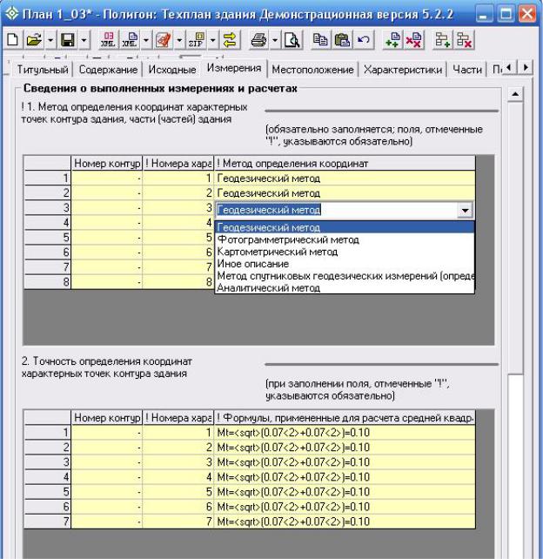This screenshot has width=543, height=559.
Task: Remove a tree node with the red X structure icon
Action: pyautogui.click(x=465, y=39)
